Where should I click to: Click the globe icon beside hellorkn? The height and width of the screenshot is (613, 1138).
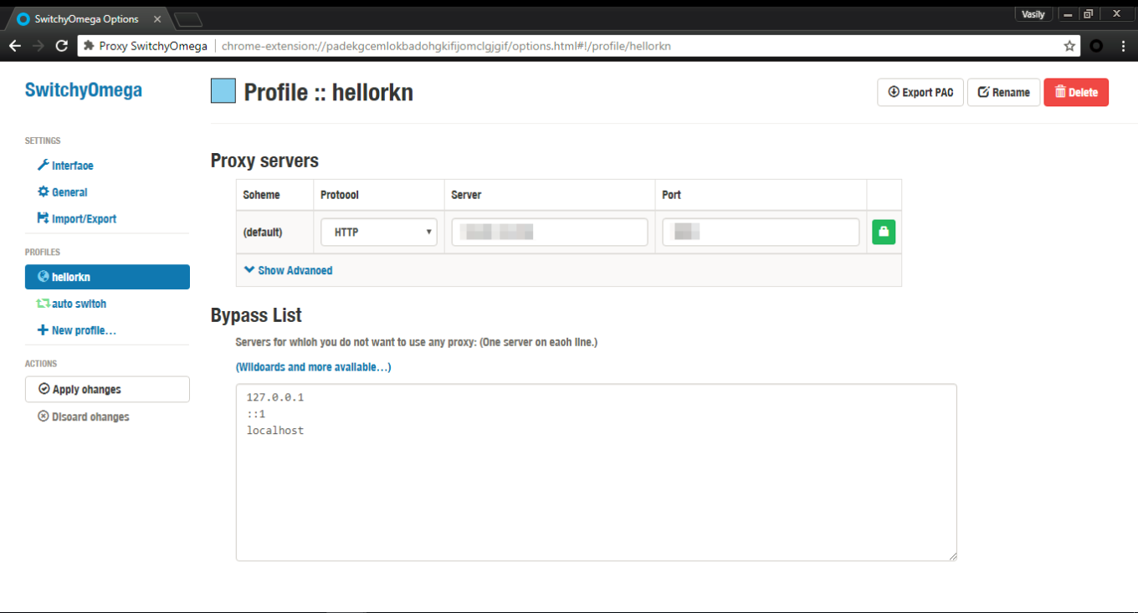44,277
